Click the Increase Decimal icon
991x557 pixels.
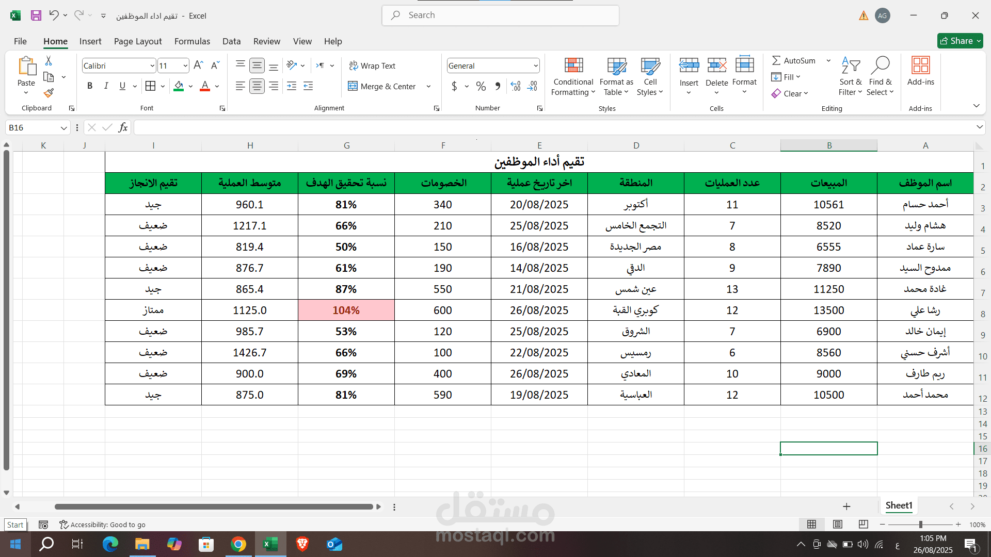coord(515,86)
